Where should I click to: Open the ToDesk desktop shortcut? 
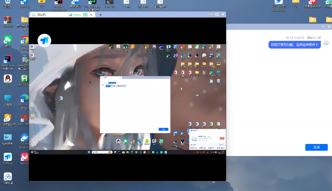[x=8, y=158]
